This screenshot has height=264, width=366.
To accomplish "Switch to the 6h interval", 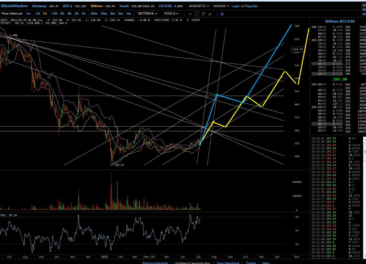I will pyautogui.click(x=62, y=14).
